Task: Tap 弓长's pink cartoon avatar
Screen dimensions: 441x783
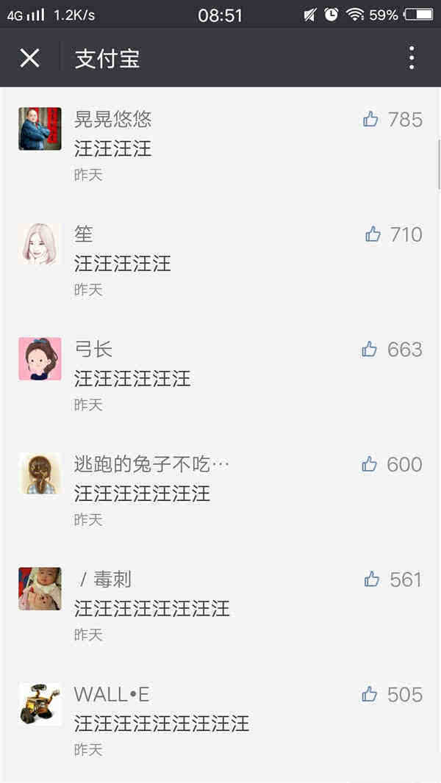Action: click(40, 358)
